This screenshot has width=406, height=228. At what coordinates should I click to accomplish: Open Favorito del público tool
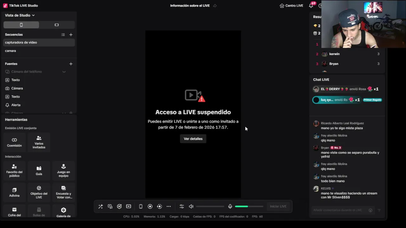pyautogui.click(x=14, y=170)
